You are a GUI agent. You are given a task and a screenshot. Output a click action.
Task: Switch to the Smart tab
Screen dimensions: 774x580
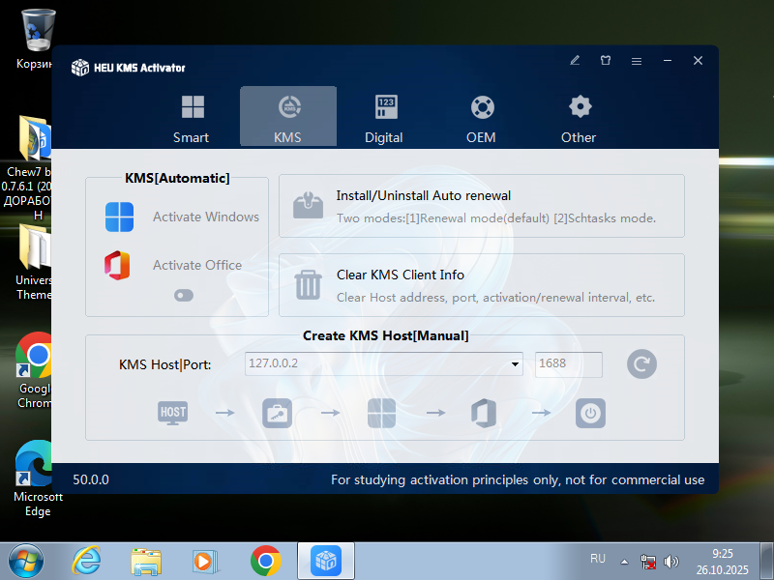(x=192, y=117)
